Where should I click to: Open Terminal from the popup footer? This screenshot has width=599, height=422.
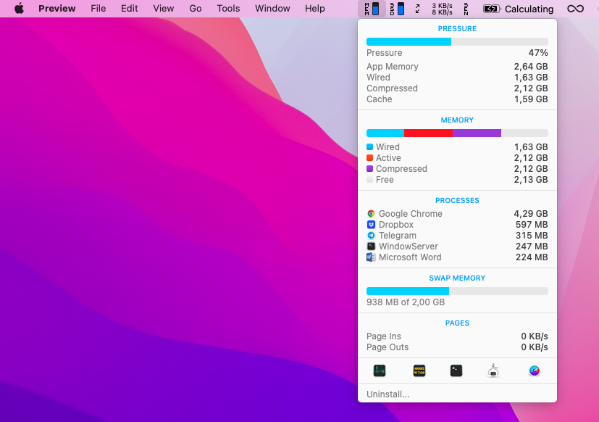(456, 371)
